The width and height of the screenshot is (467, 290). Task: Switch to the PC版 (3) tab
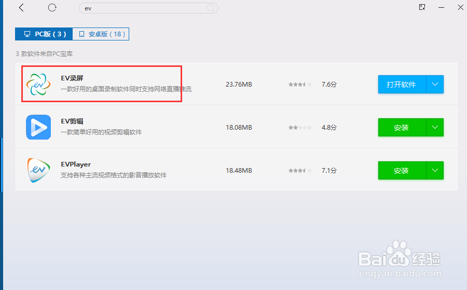point(44,34)
